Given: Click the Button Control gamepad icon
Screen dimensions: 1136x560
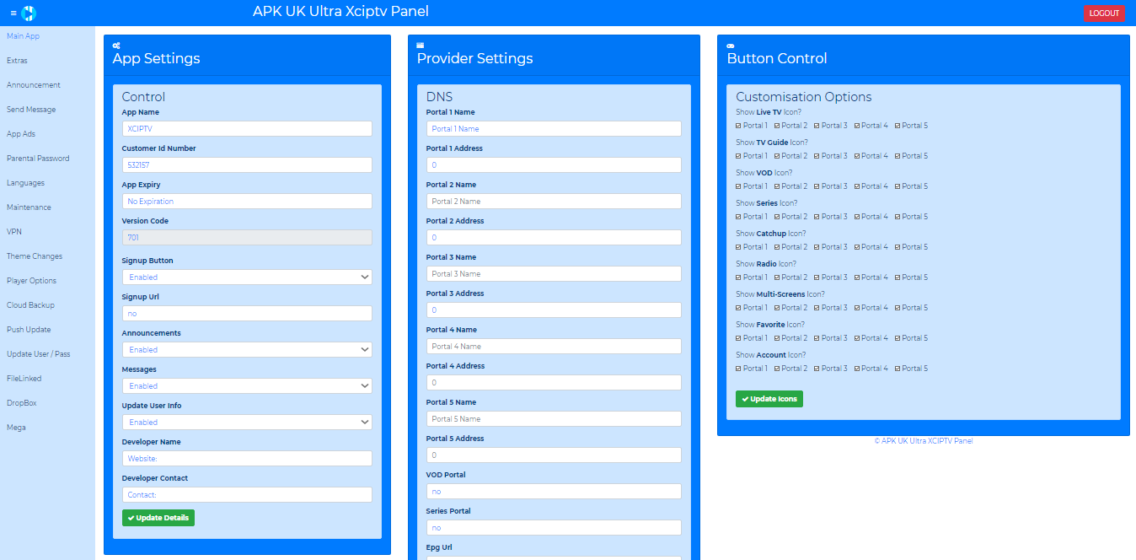Looking at the screenshot, I should 731,45.
